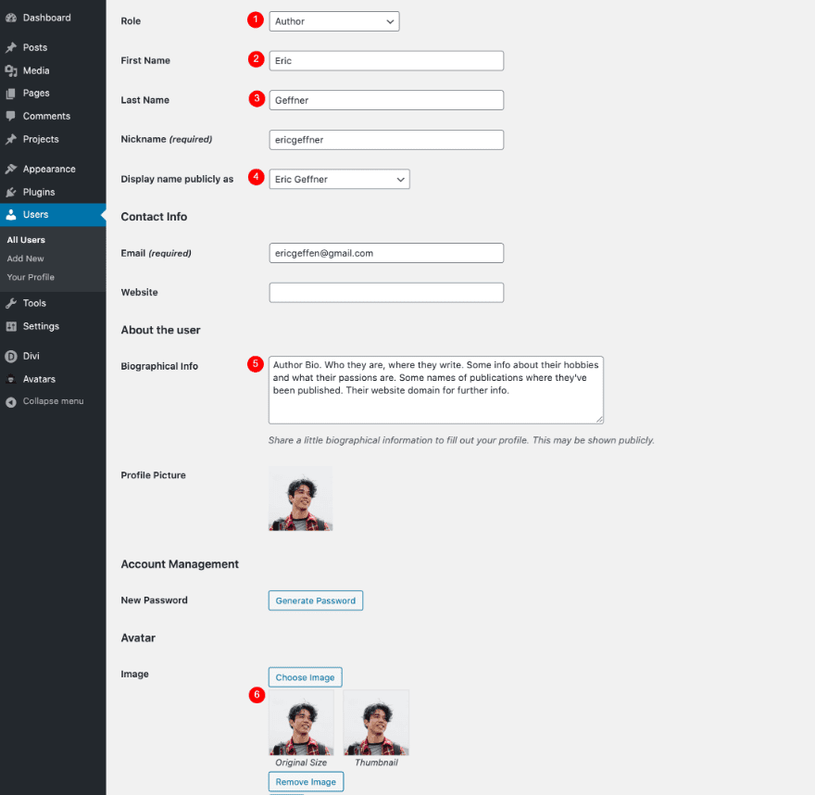The width and height of the screenshot is (815, 795).
Task: Open the Divi menu item
Action: tap(30, 356)
